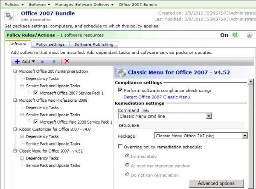This screenshot has width=256, height=189.
Task: Click the green On status indicator
Action: pos(235,35)
